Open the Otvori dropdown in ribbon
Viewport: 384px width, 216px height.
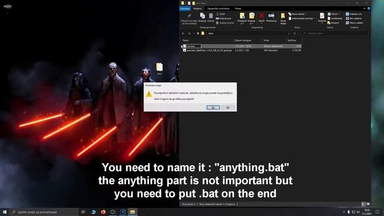point(334,14)
